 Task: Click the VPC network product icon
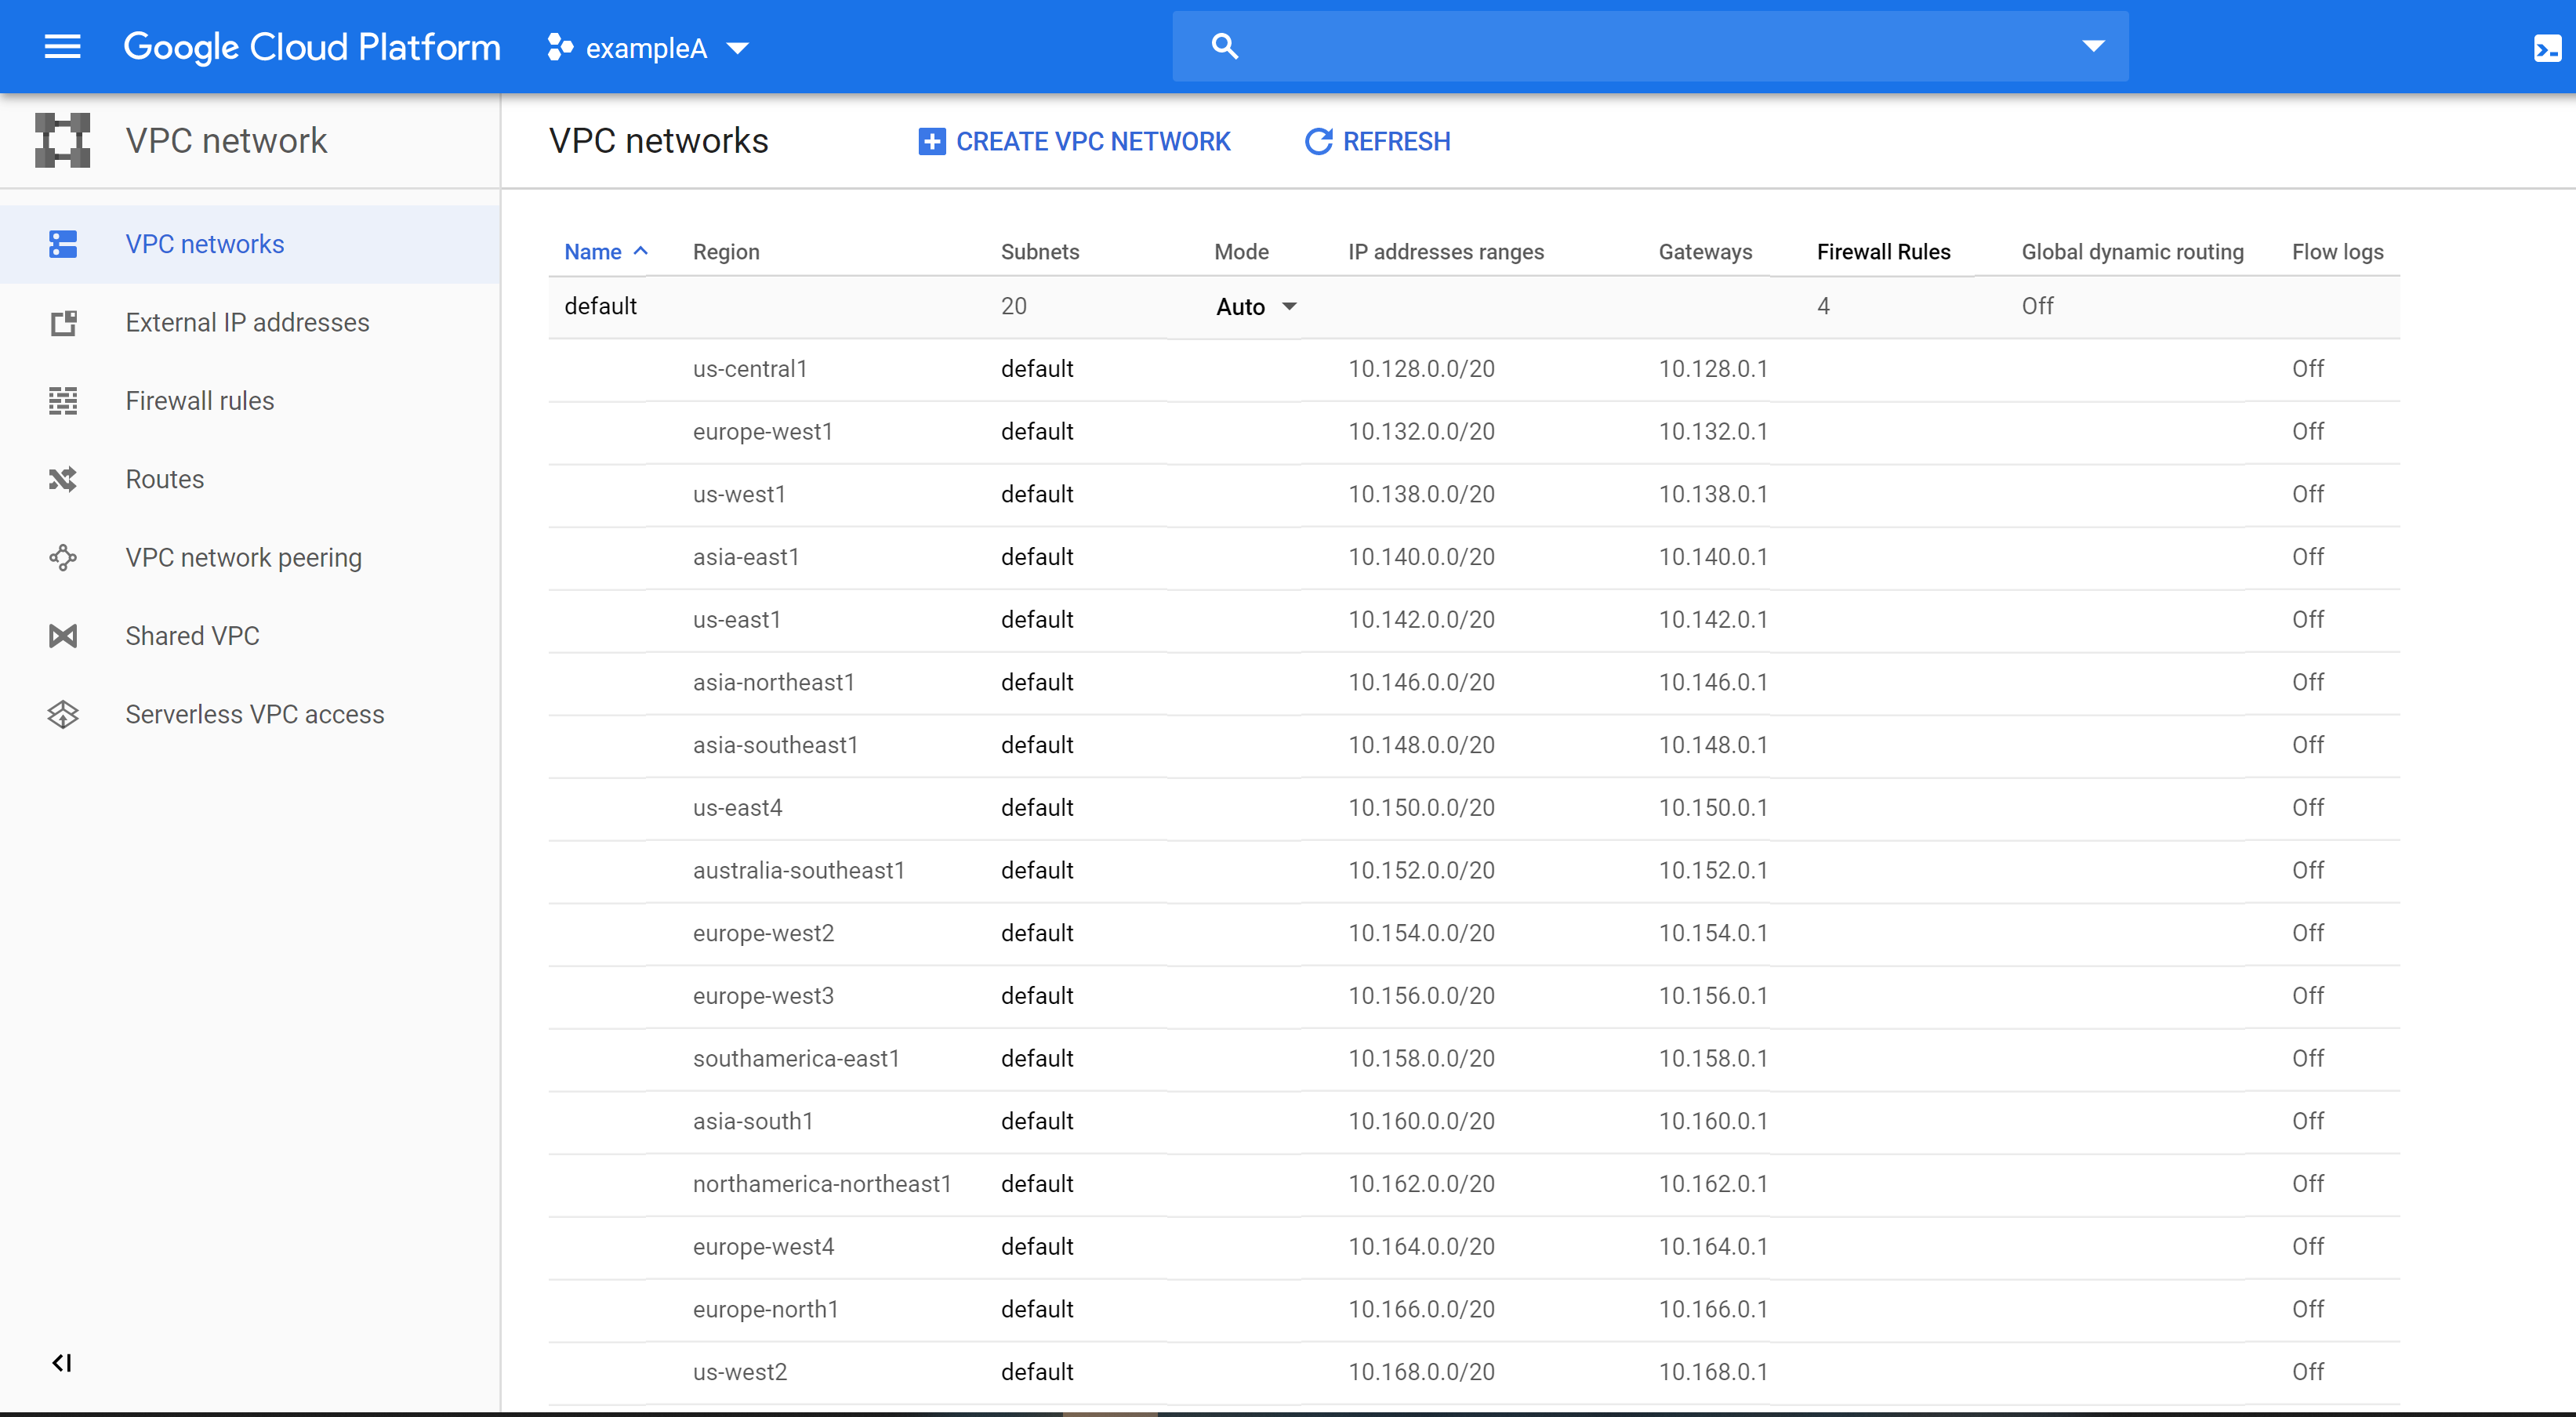(x=62, y=140)
